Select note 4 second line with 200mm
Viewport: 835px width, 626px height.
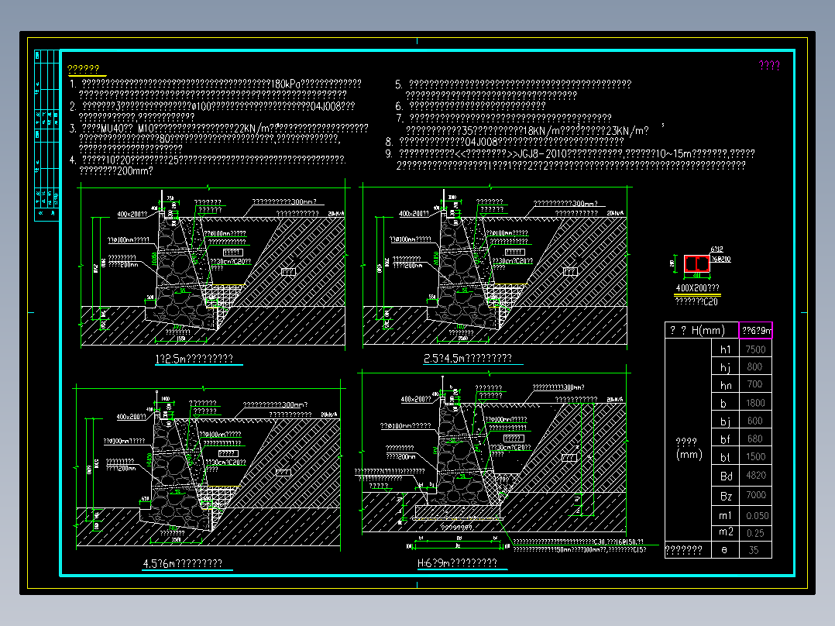click(x=116, y=171)
